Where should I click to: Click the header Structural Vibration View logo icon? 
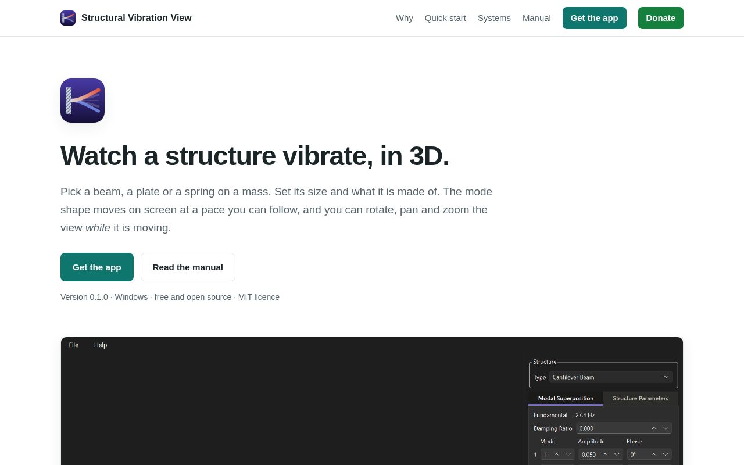tap(68, 18)
